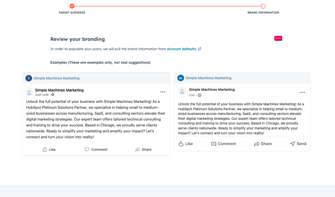Comment on the LinkedIn example post
The image size is (335, 197).
tap(223, 144)
